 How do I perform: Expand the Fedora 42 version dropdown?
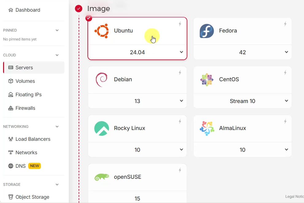(x=286, y=52)
